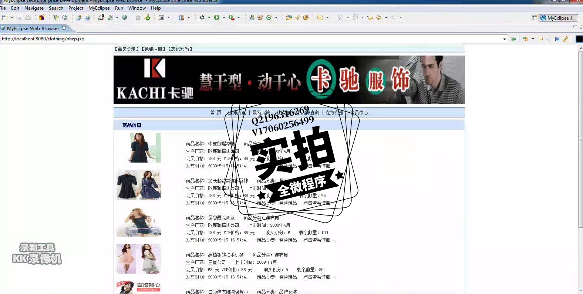Screen dimensions: 583x294
Task: Click the Open Perspective icon
Action: coord(534,17)
